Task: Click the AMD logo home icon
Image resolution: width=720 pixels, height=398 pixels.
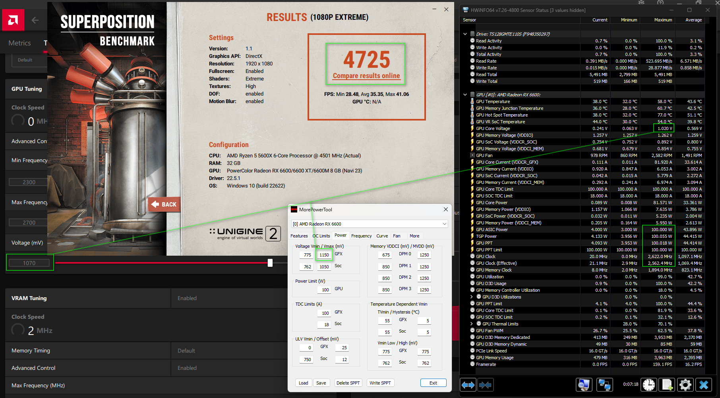Action: coord(13,20)
